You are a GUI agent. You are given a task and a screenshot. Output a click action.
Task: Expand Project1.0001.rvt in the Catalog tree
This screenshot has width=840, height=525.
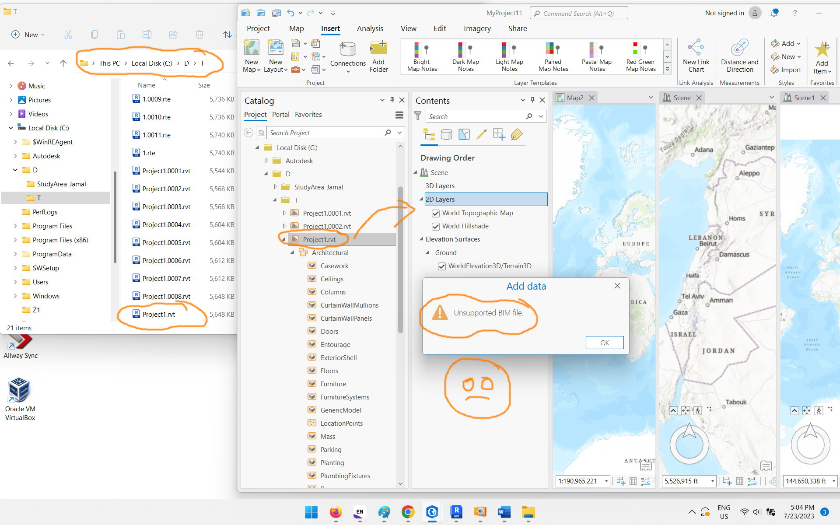284,213
